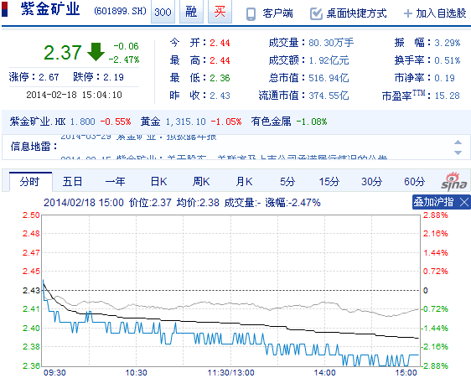This screenshot has width=471, height=378.
Task: Select the 分时 intraday tab
Action: pyautogui.click(x=30, y=182)
